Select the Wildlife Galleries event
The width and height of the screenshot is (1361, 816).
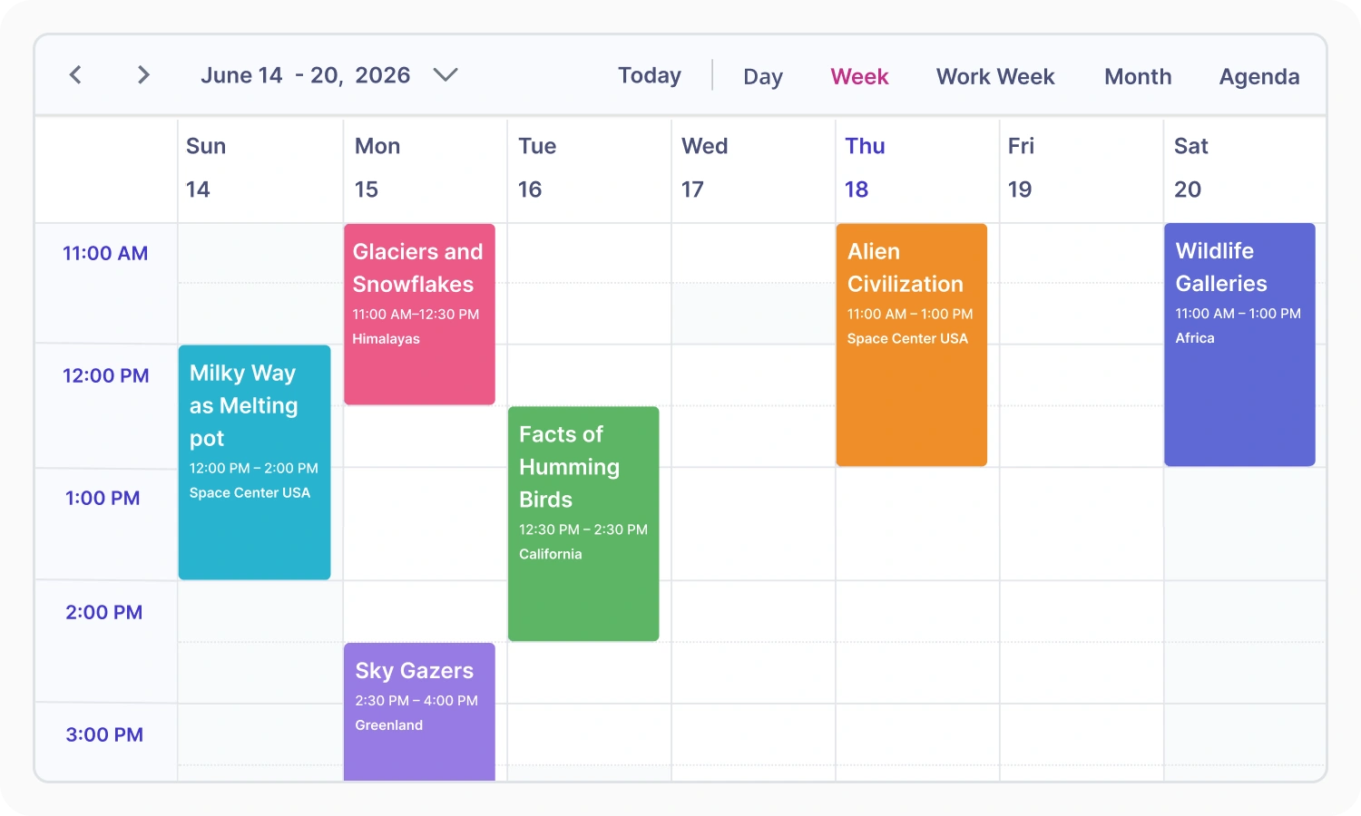click(x=1239, y=345)
